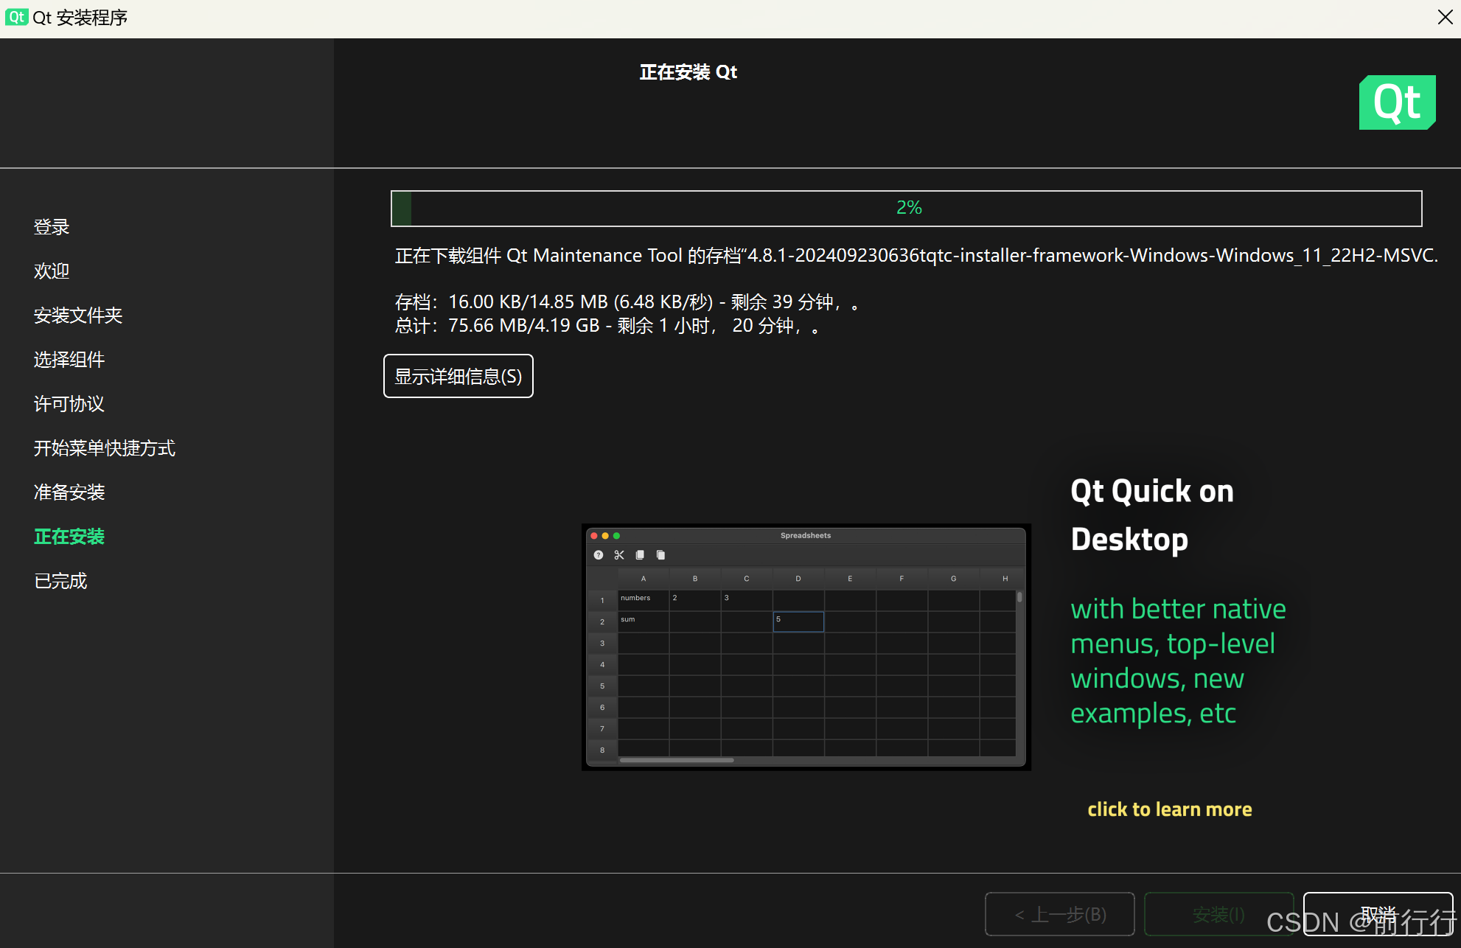Click the copy icon in Spreadsheets preview

pos(640,555)
